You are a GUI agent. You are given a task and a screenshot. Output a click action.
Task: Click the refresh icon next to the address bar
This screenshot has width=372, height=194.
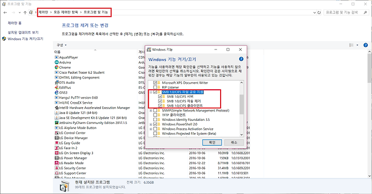(319, 12)
